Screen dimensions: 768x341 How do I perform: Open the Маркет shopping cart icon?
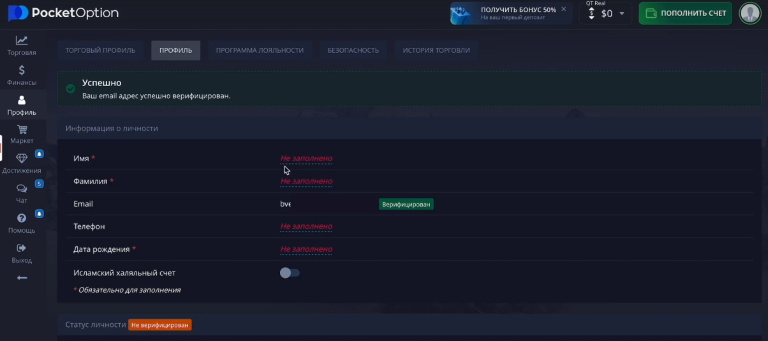point(22,129)
